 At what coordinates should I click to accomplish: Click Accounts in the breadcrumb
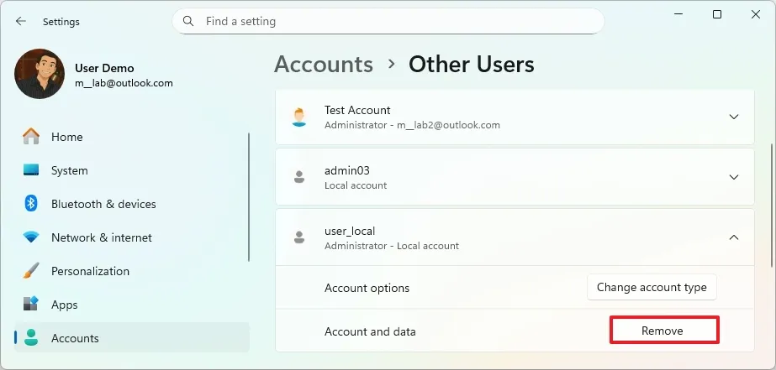tap(324, 65)
